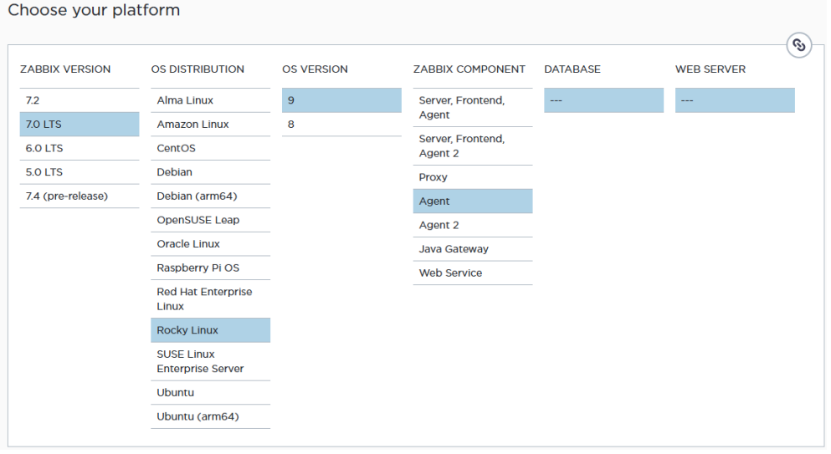Viewport: 831px width, 454px height.
Task: Choose the Ubuntu distribution
Action: click(x=210, y=393)
